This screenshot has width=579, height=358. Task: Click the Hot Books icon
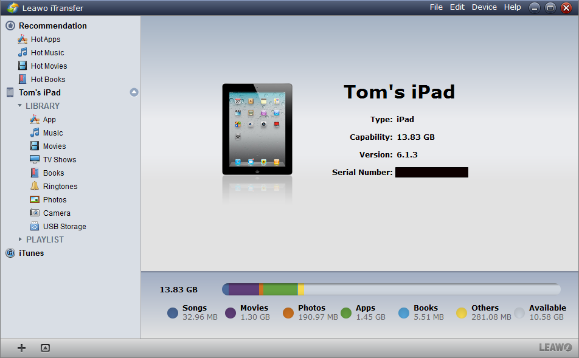coord(23,79)
